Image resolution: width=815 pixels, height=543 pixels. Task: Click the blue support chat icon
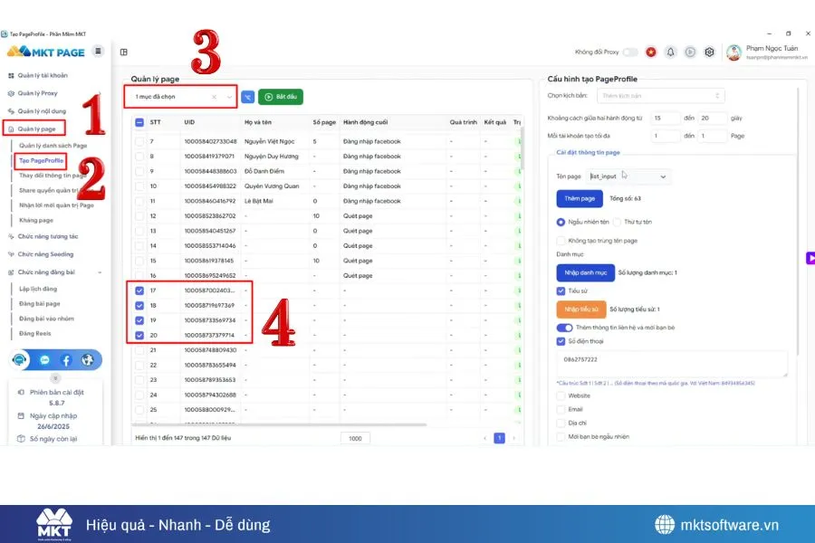click(x=19, y=360)
